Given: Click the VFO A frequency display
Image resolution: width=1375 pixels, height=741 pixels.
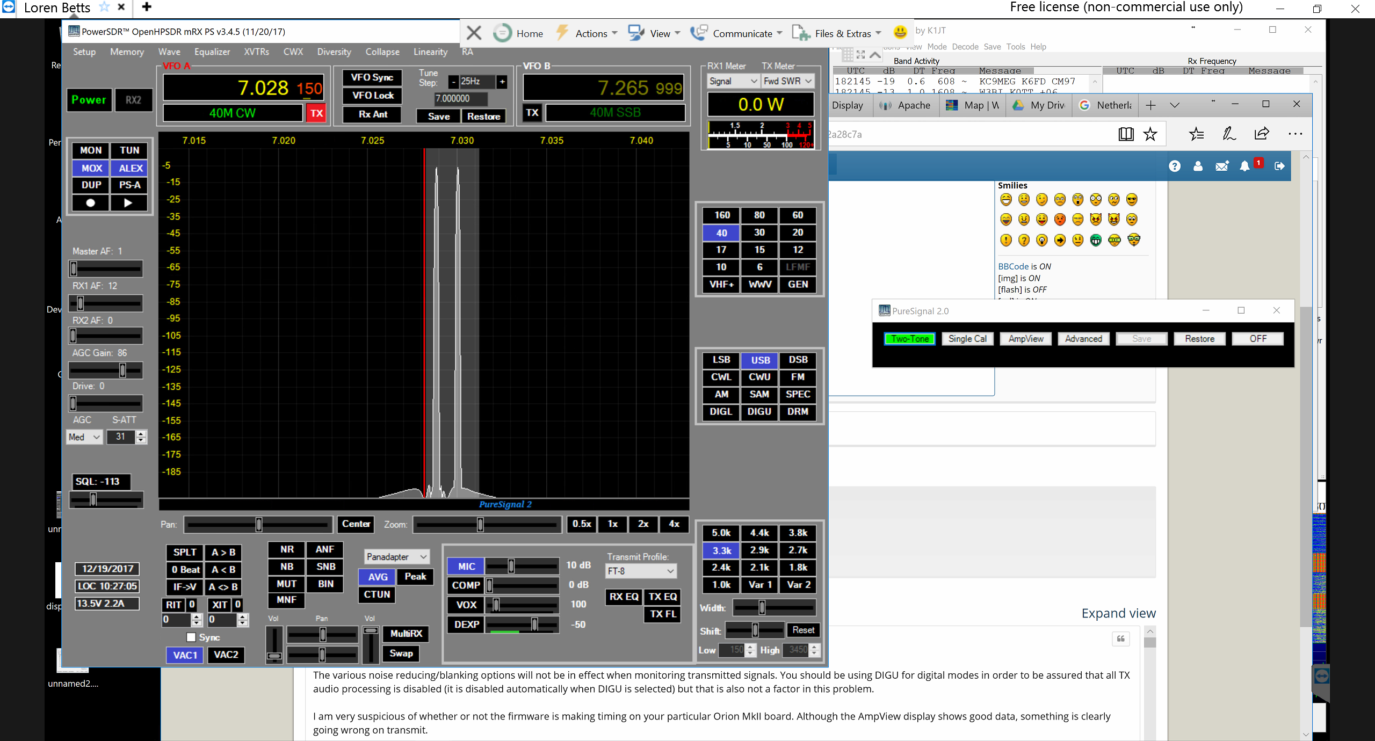Looking at the screenshot, I should click(243, 88).
